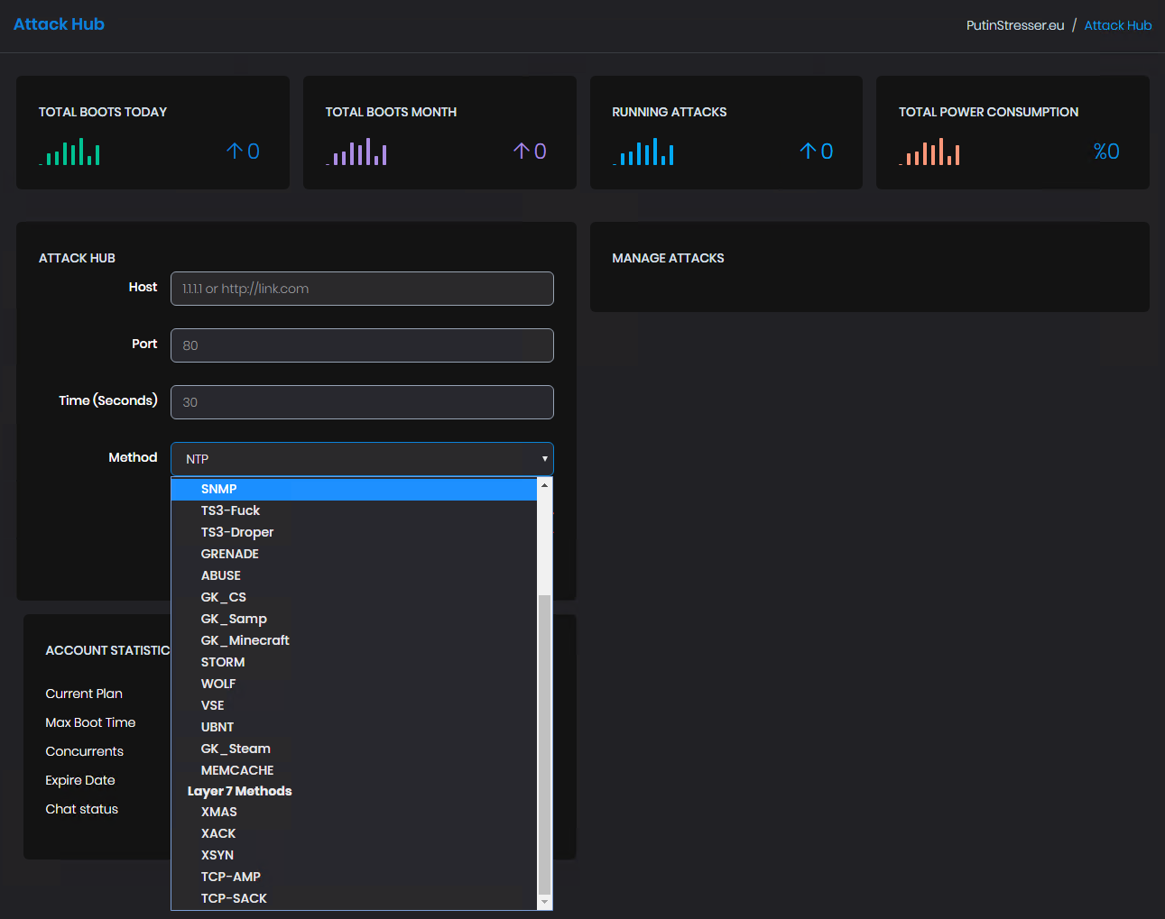Click the Account Statistic heading

(x=107, y=650)
